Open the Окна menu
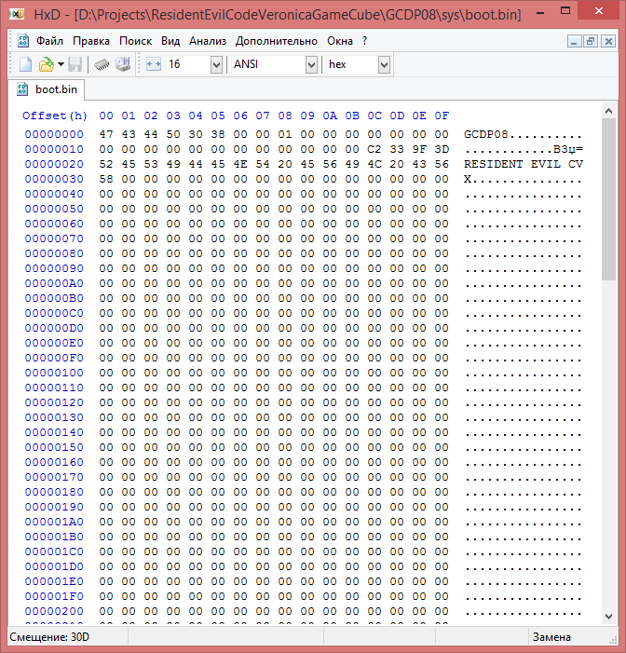The width and height of the screenshot is (626, 653). 340,41
